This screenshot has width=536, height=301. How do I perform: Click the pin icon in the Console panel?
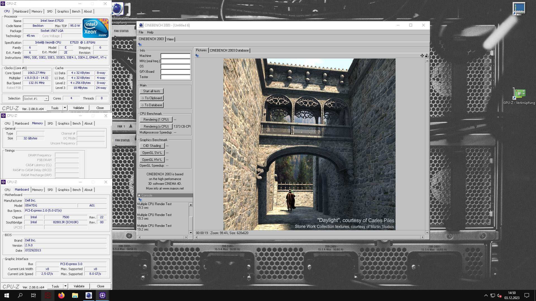coord(140,200)
